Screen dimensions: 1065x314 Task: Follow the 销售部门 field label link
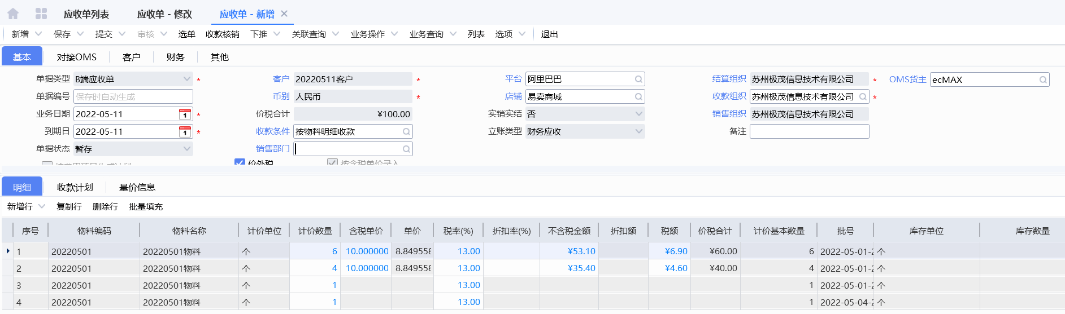tap(272, 149)
